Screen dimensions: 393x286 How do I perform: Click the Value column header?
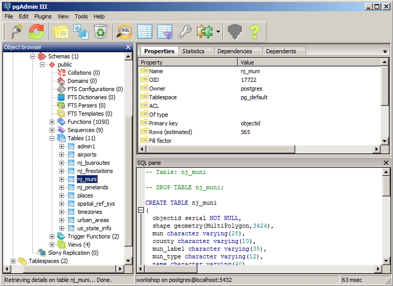(309, 62)
